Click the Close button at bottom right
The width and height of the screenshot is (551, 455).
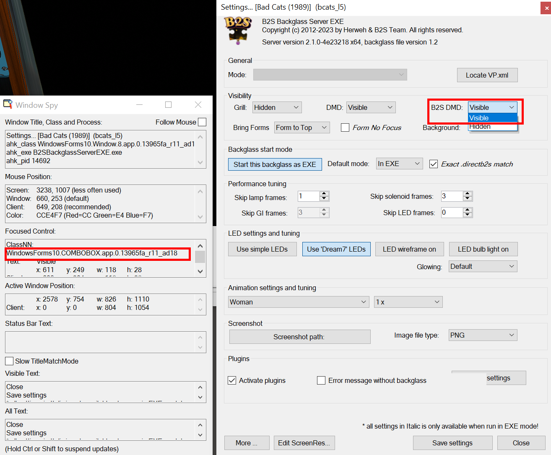coord(521,443)
